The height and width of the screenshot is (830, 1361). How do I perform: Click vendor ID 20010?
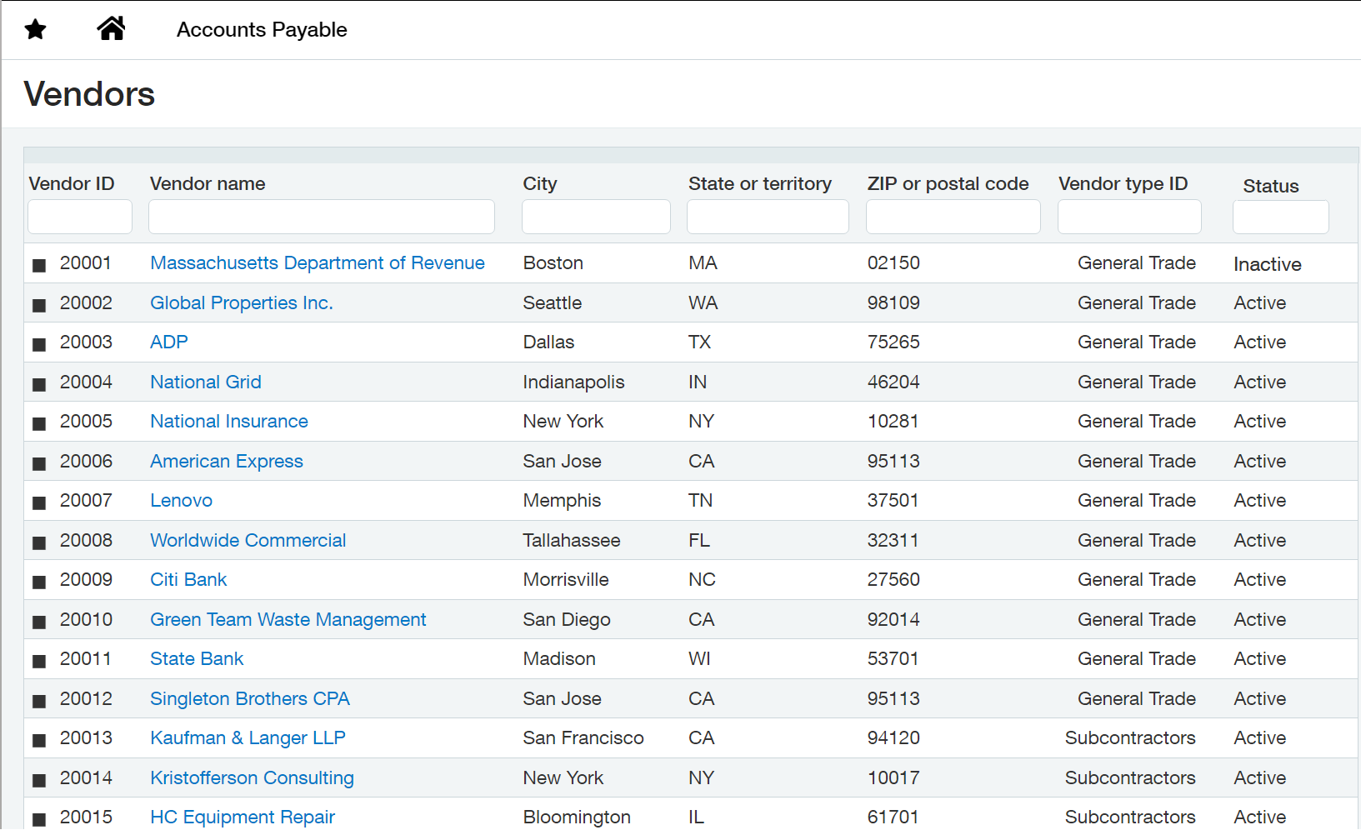(86, 619)
